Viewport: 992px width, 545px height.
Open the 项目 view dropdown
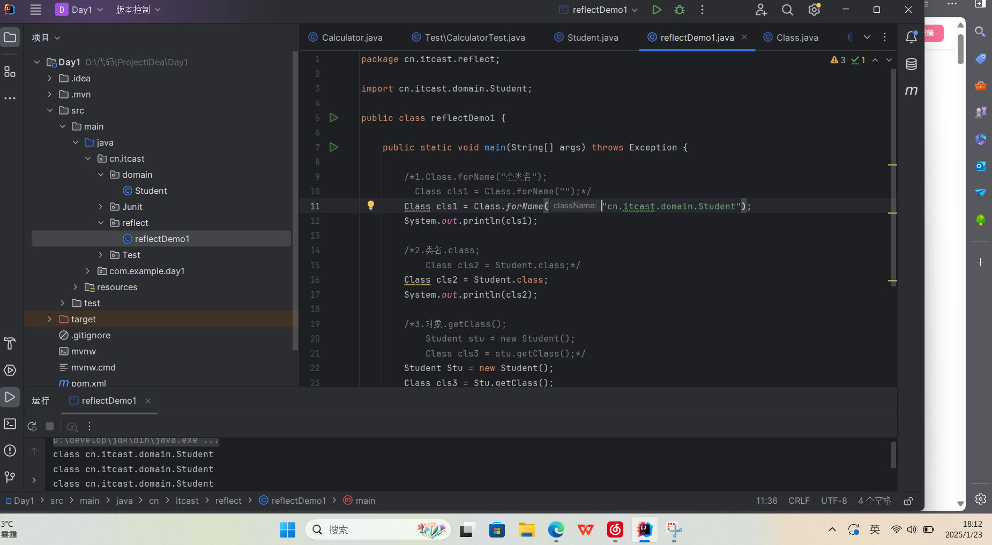(x=46, y=37)
